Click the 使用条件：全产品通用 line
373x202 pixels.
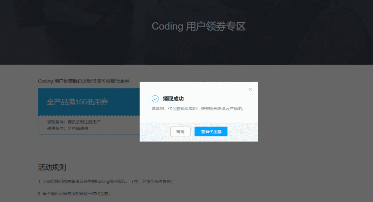(68, 128)
